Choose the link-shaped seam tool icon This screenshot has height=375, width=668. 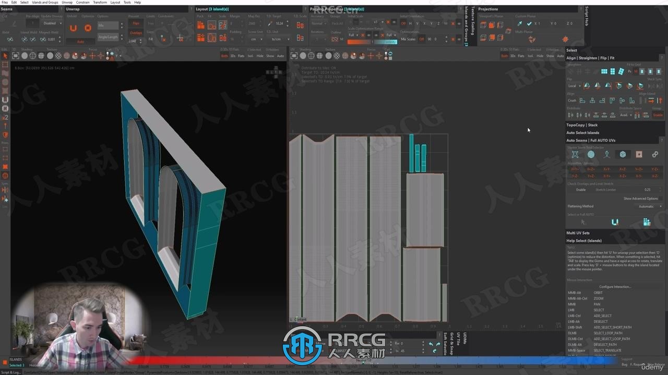[x=655, y=154]
